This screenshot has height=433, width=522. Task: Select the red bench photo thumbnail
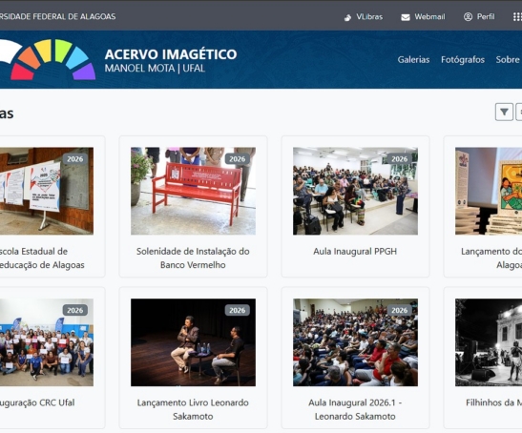click(x=193, y=191)
